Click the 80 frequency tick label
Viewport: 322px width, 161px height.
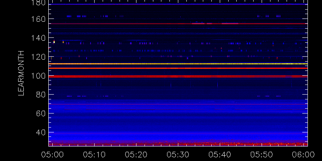tap(41, 95)
